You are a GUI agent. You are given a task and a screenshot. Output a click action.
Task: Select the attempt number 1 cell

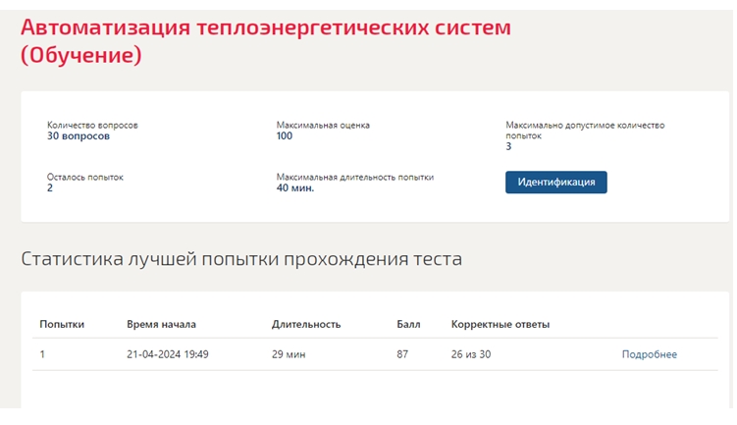click(42, 354)
